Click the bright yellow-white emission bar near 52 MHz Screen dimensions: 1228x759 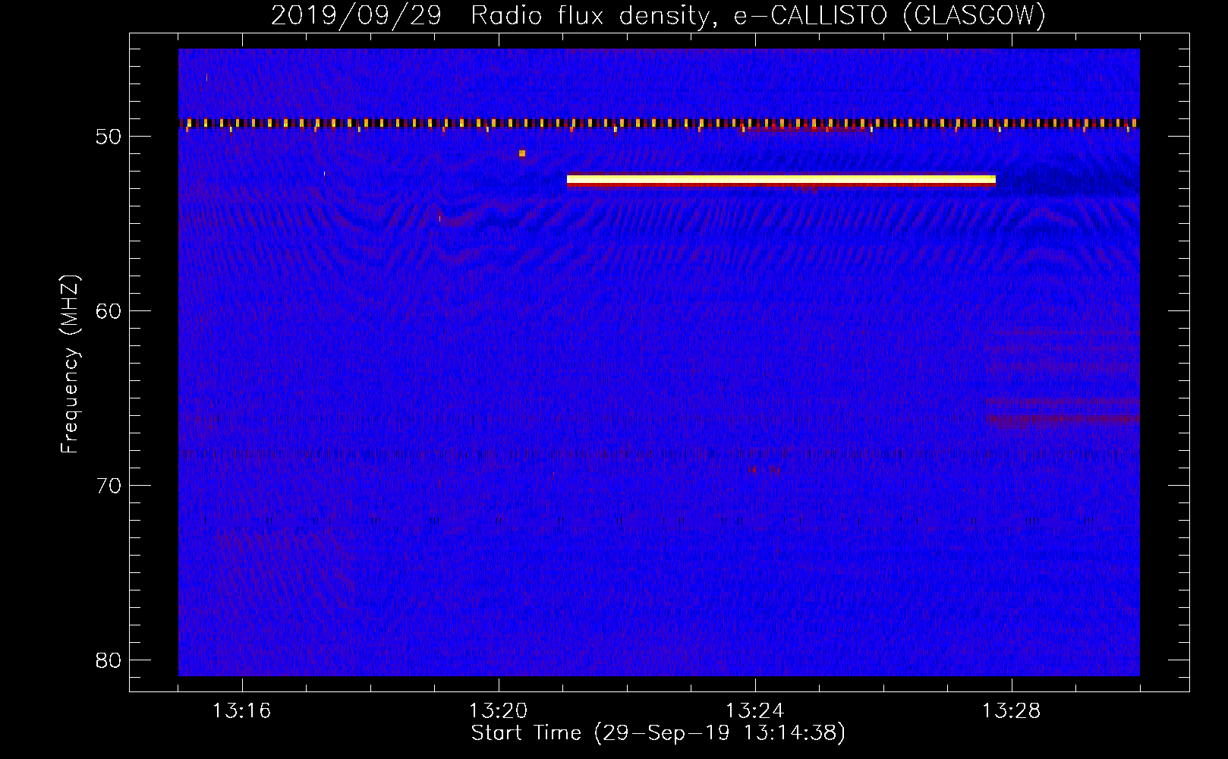(x=781, y=180)
